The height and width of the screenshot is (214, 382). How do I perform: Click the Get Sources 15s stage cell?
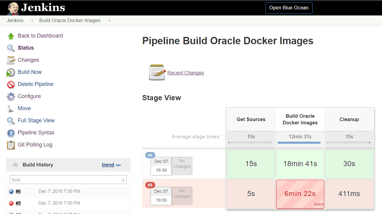[x=251, y=164]
